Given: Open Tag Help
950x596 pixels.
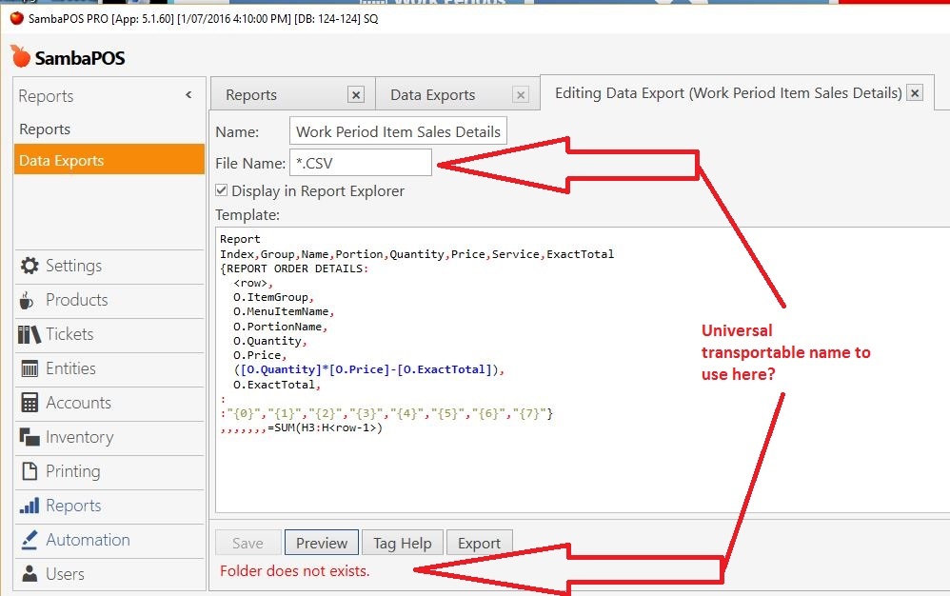Looking at the screenshot, I should (402, 543).
